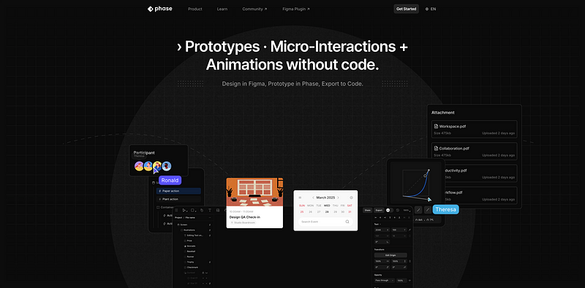Select the Text tool in editor toolbar
The width and height of the screenshot is (585, 288).
pos(210,210)
